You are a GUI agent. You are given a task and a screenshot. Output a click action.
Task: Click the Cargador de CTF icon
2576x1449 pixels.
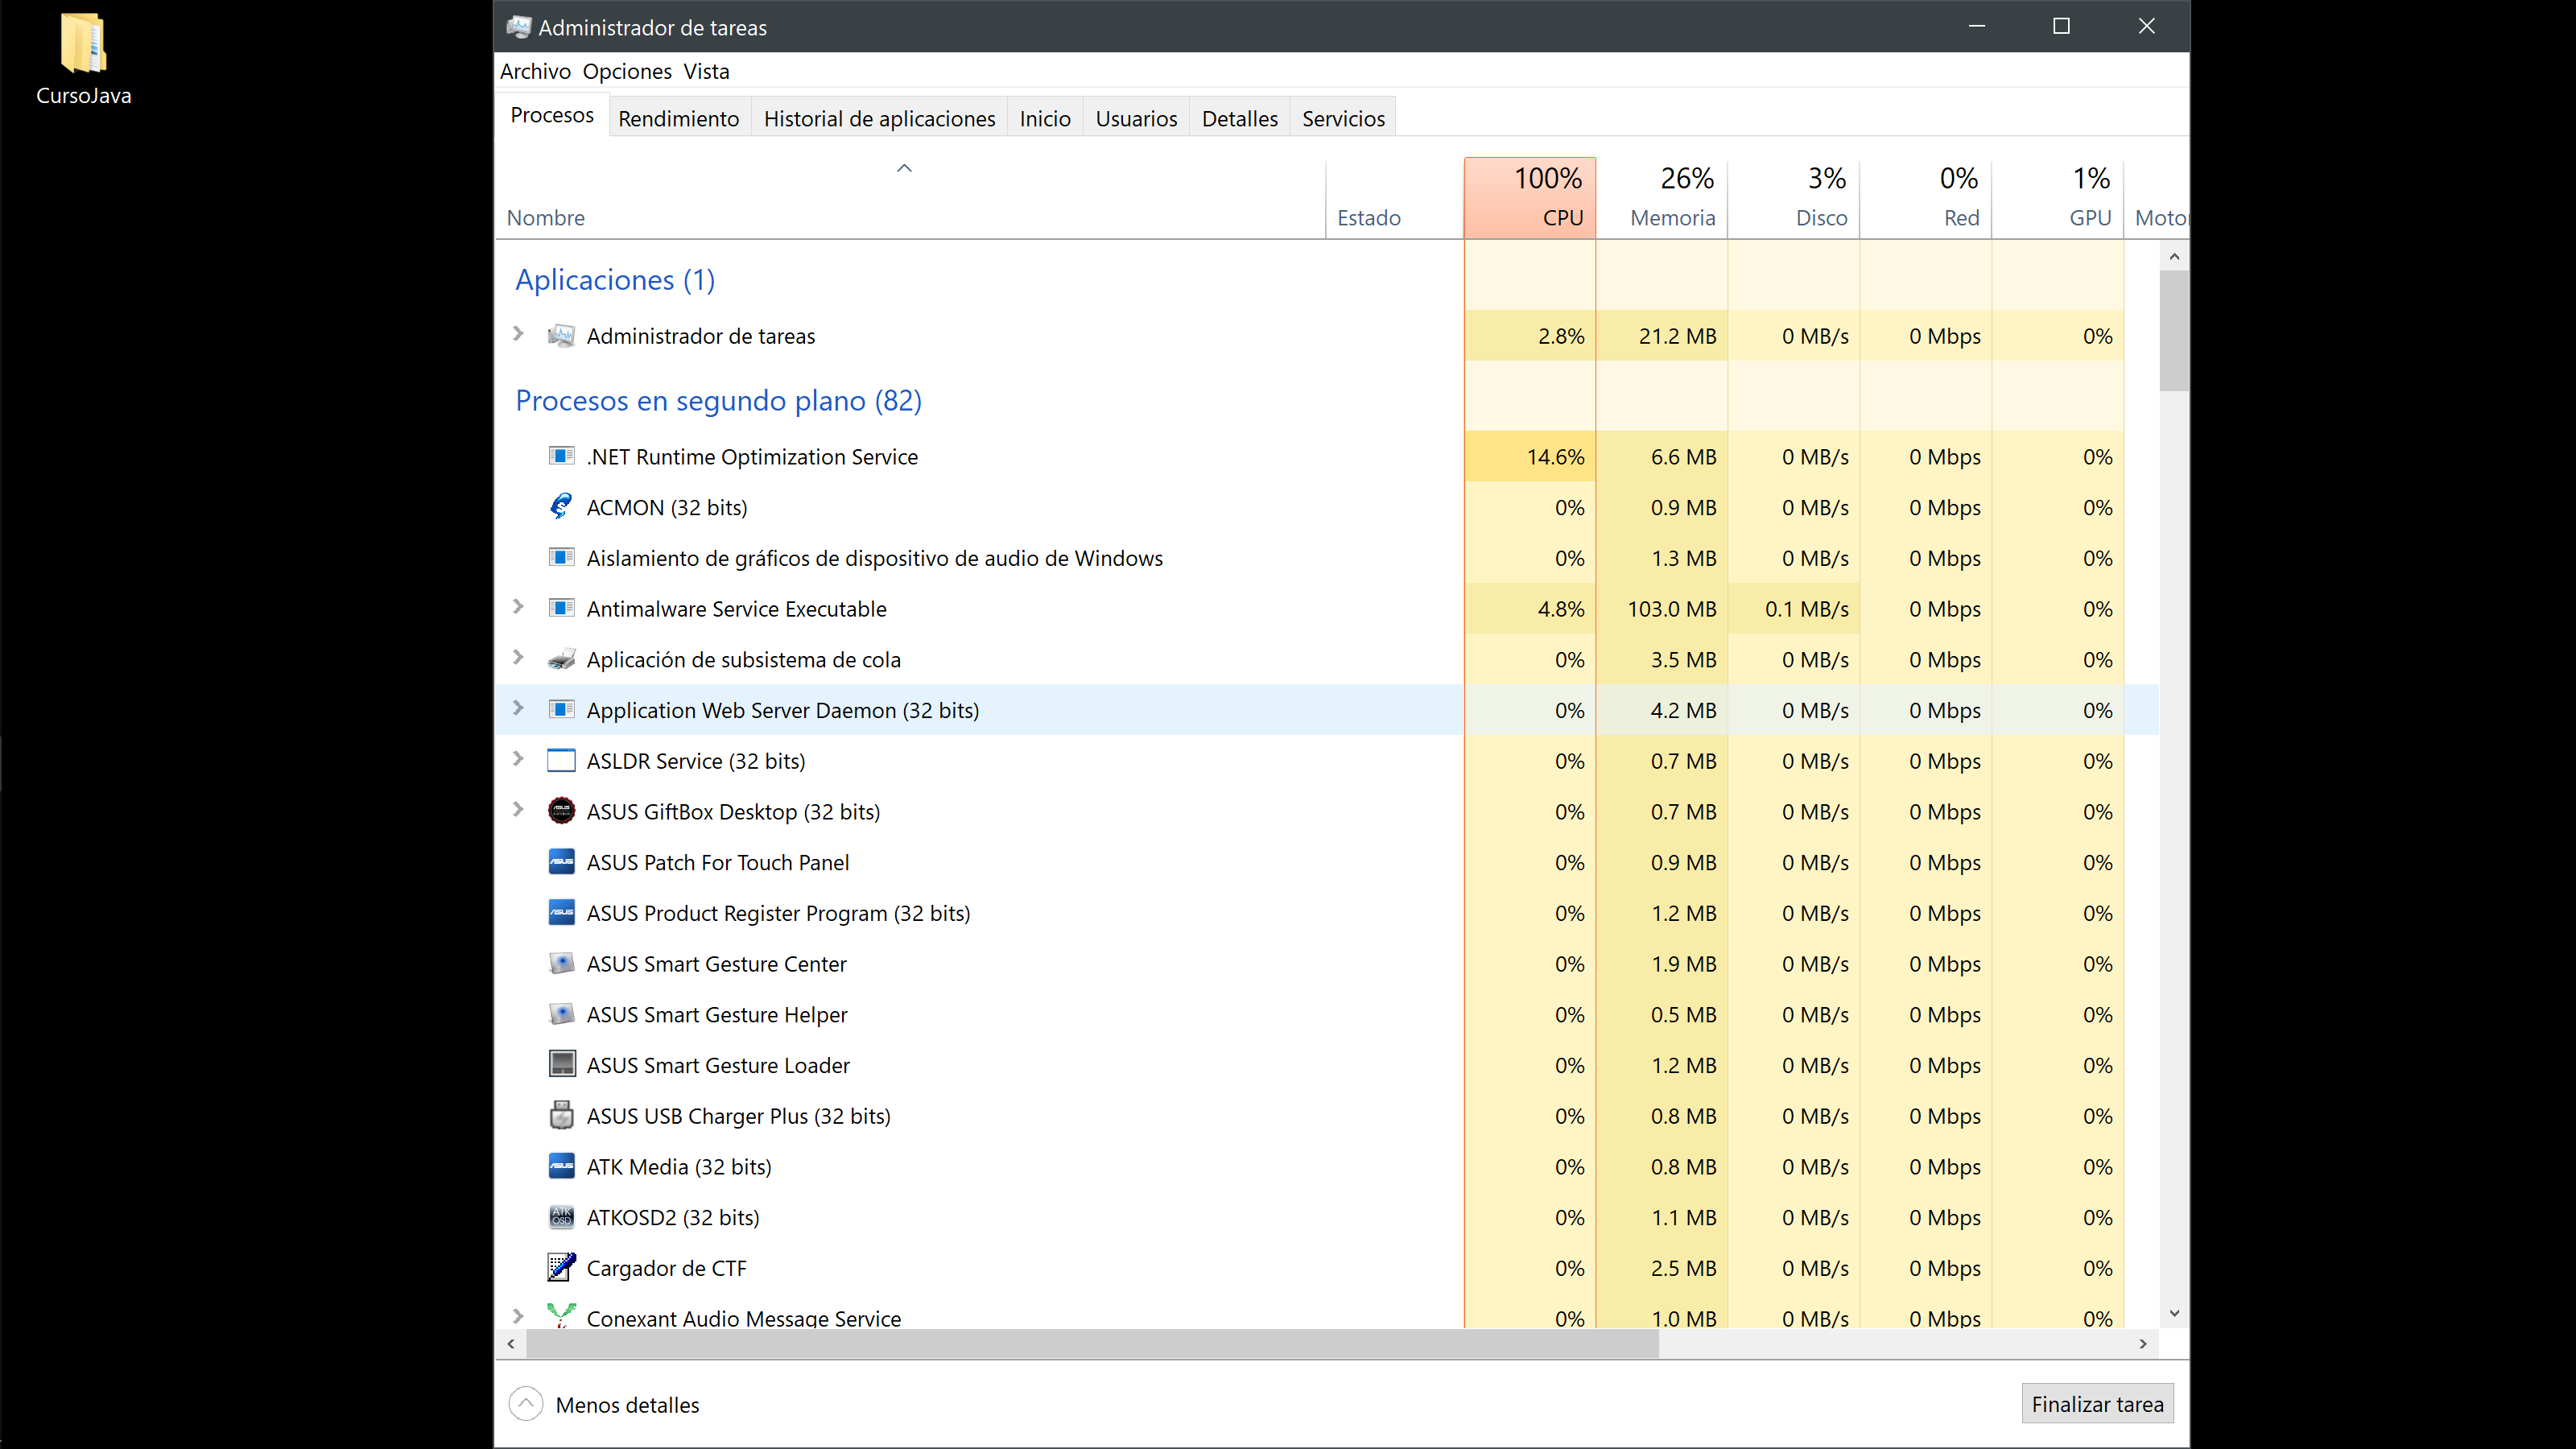pyautogui.click(x=561, y=1267)
